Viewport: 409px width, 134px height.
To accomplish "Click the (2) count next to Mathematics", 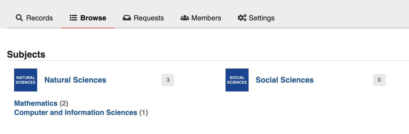I will (x=64, y=103).
